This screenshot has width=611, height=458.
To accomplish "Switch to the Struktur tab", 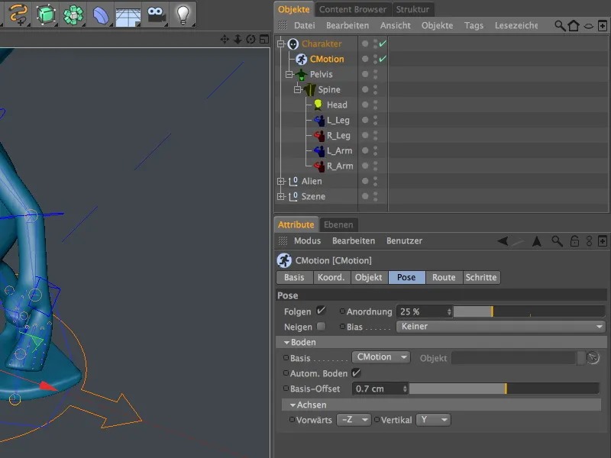I will pyautogui.click(x=412, y=9).
